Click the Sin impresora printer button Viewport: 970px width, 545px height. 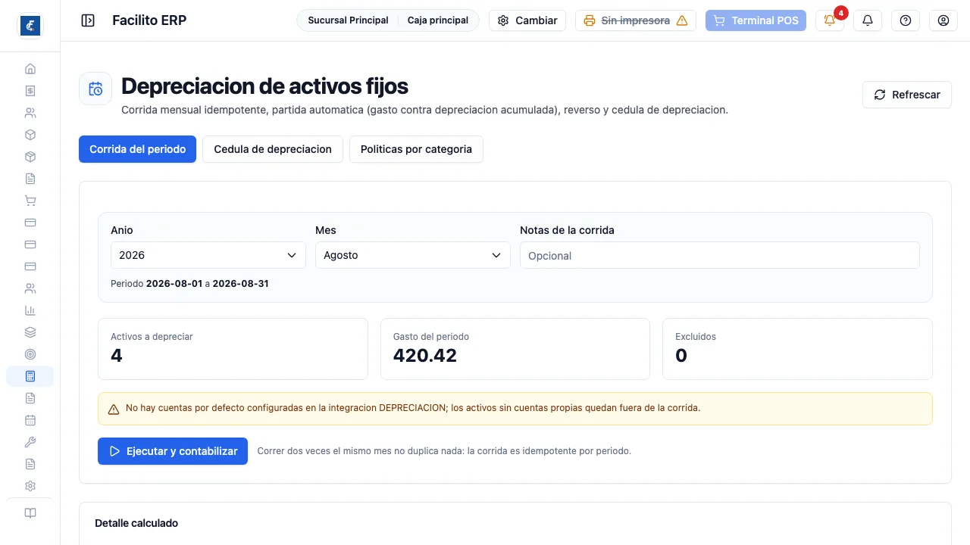pos(636,20)
